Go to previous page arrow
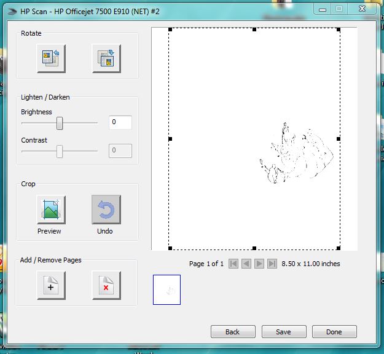Screen dimensions: 384x354 (x=246, y=264)
